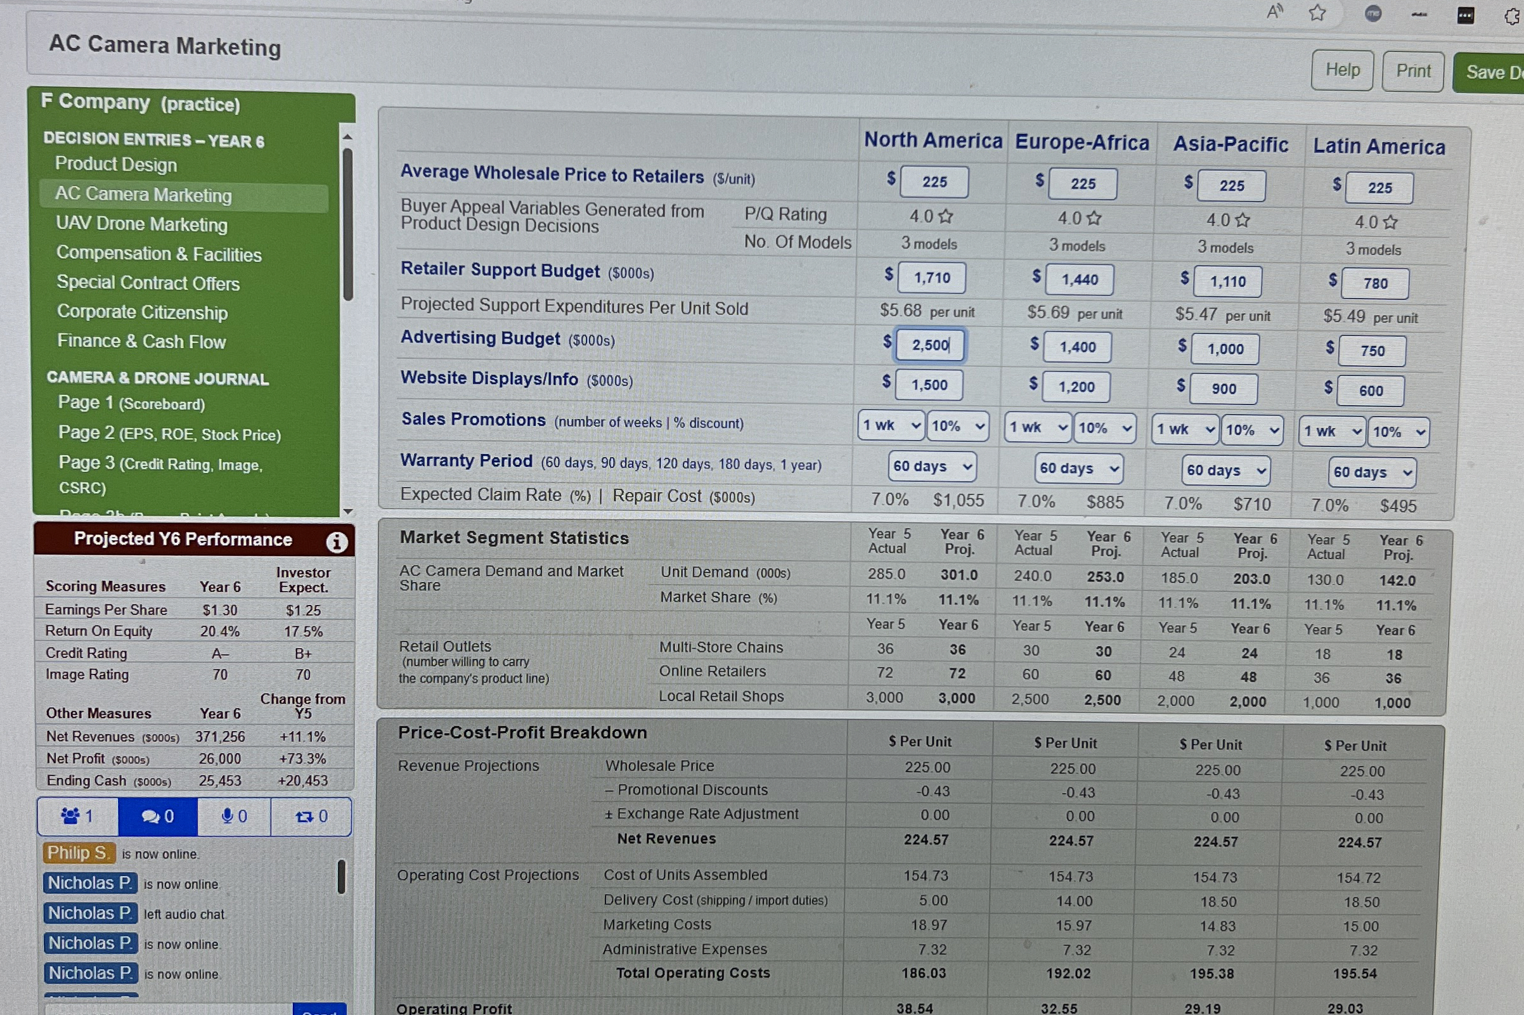Open UAV Drone Marketing menu entry
This screenshot has width=1524, height=1015.
tap(142, 224)
